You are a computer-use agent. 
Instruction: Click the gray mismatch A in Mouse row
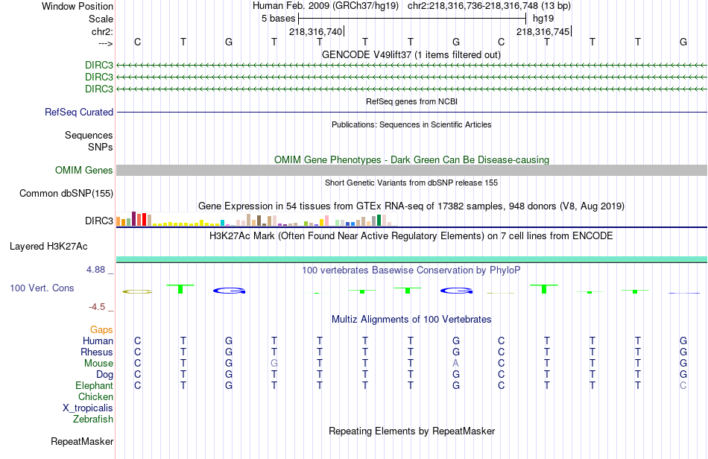click(455, 364)
